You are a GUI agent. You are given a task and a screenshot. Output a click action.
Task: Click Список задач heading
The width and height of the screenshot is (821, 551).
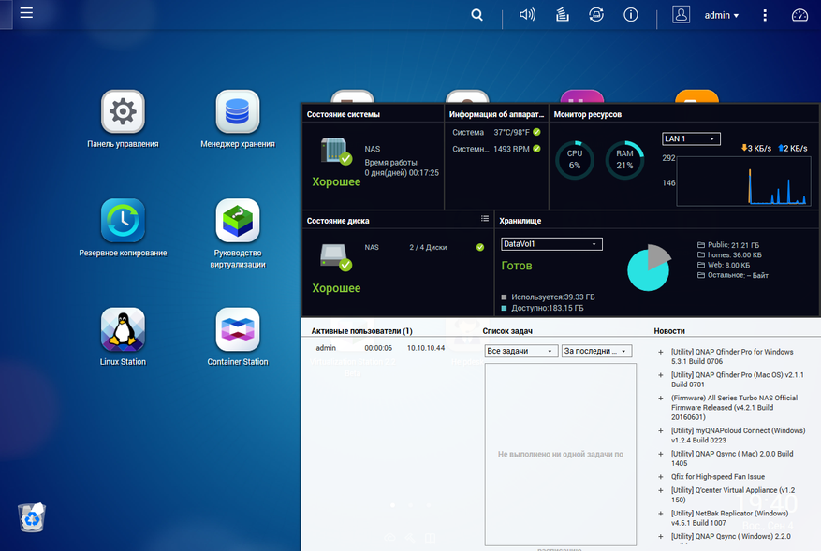pyautogui.click(x=507, y=331)
